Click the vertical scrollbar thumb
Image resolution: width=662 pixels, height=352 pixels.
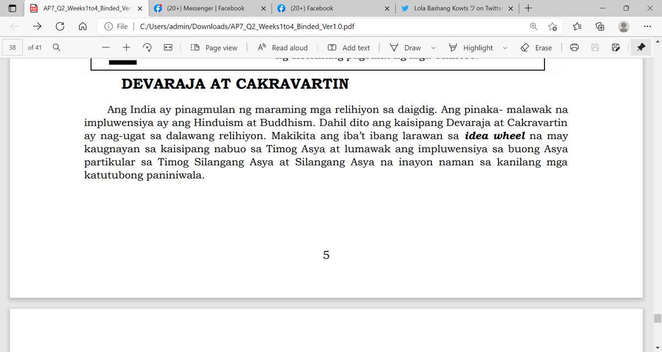pos(657,318)
